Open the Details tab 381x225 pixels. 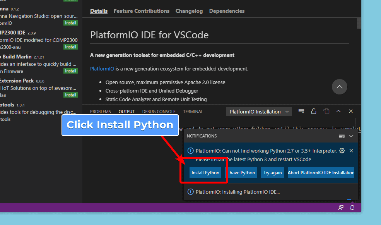pos(99,11)
